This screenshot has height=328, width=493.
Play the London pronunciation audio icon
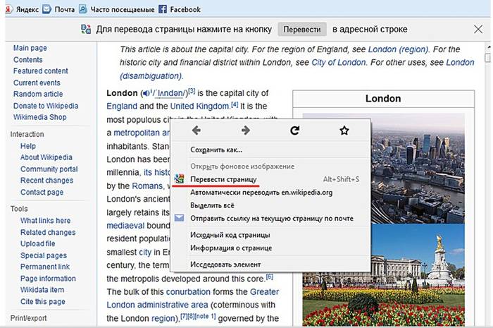146,93
